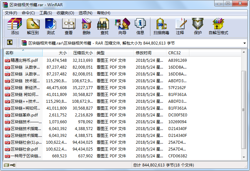
Task: Click the PDF icon of 精通比特币.pdf
Action: 7,60
